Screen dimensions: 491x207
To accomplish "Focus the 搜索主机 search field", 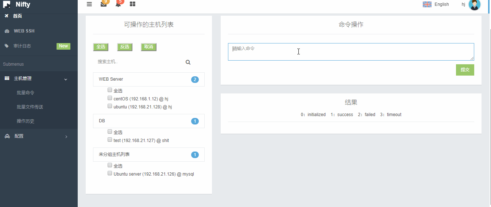I will (x=139, y=62).
